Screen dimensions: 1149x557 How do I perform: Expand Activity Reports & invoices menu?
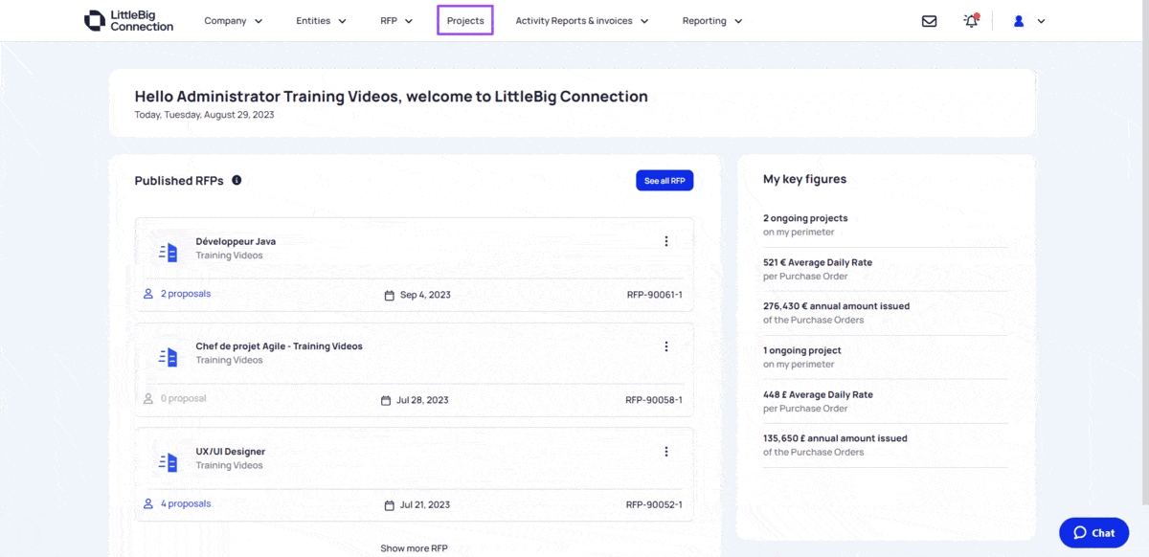pyautogui.click(x=582, y=21)
